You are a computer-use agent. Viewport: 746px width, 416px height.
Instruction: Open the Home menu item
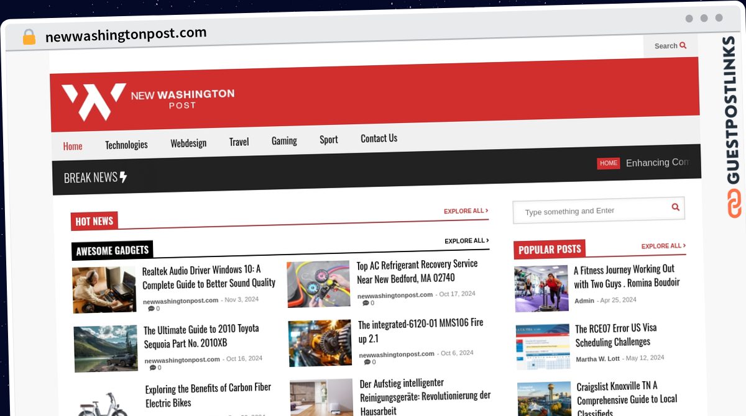point(73,146)
